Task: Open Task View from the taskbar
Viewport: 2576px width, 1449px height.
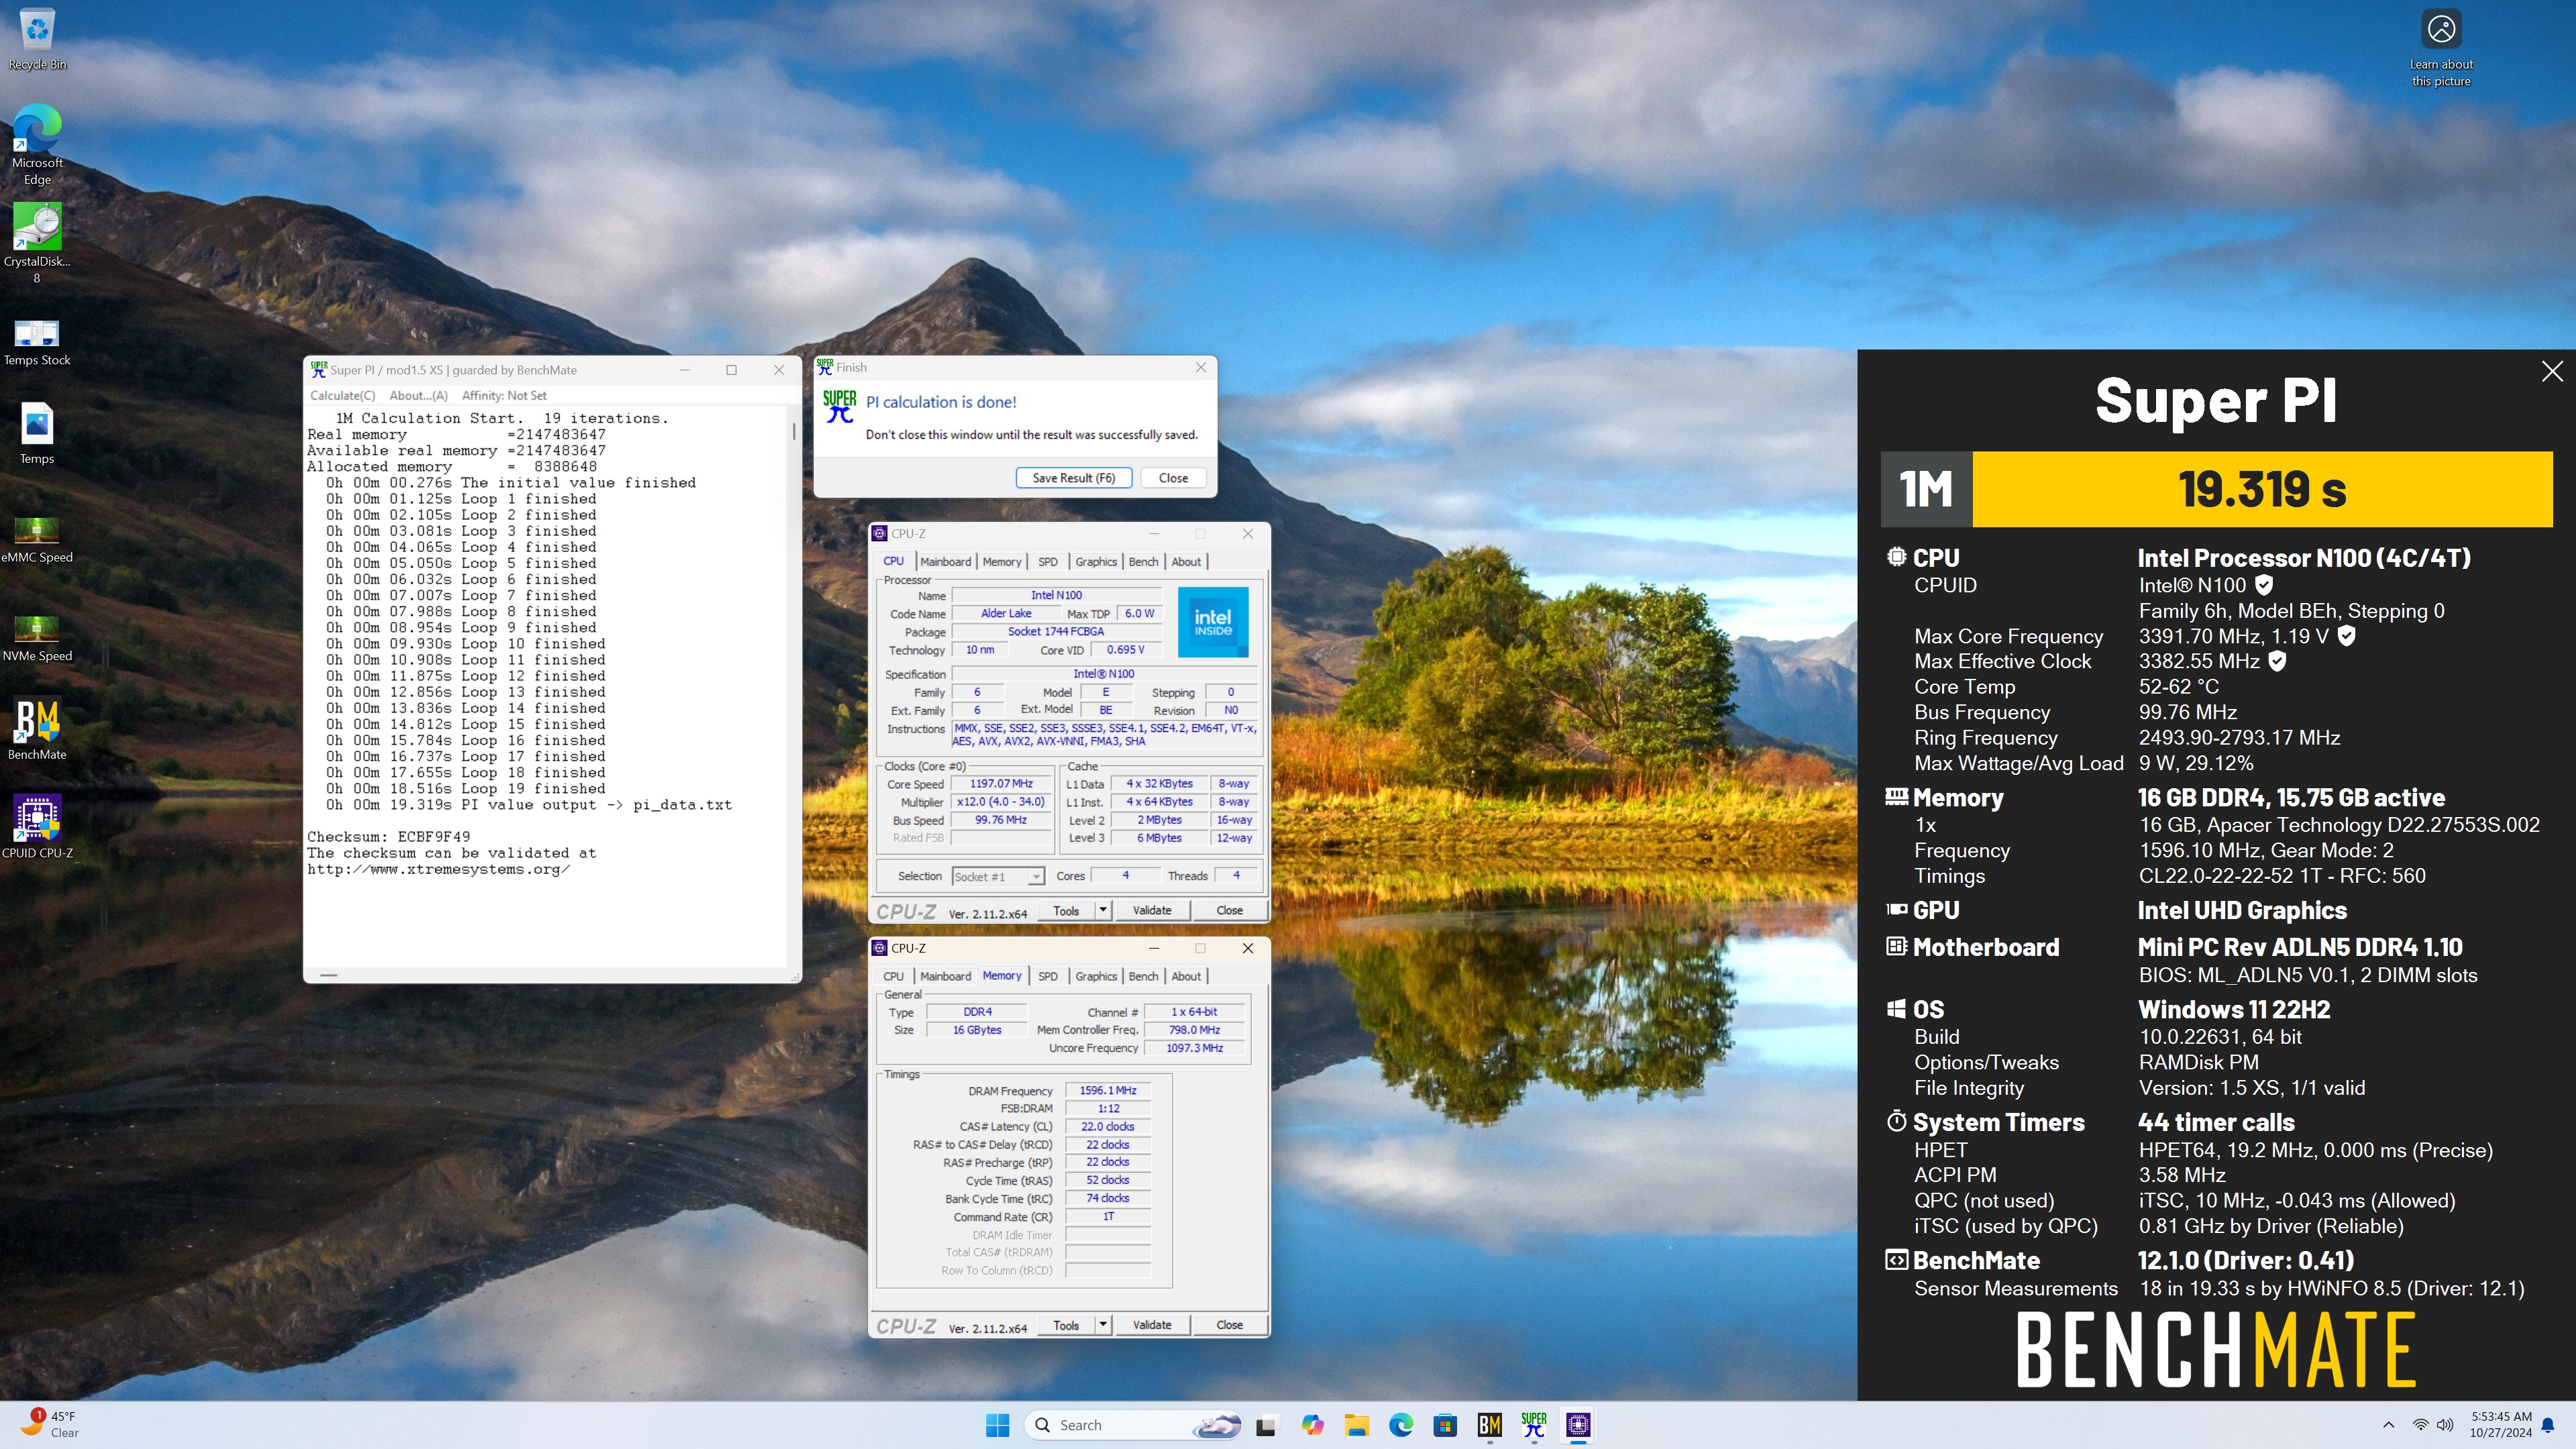Action: point(1266,1425)
